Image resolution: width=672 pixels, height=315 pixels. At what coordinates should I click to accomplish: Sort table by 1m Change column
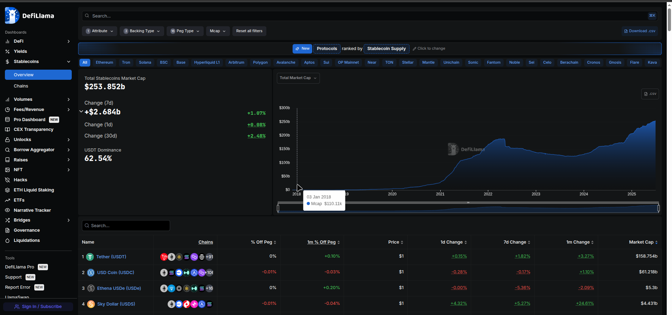[x=580, y=242]
